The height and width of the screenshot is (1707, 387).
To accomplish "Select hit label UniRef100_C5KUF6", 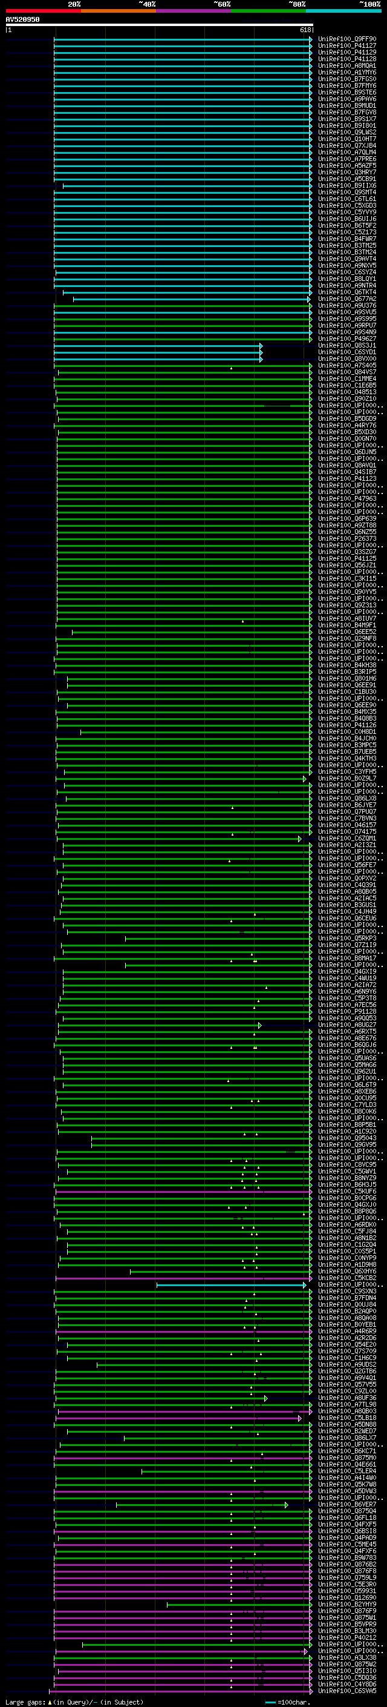I will click(x=347, y=1192).
